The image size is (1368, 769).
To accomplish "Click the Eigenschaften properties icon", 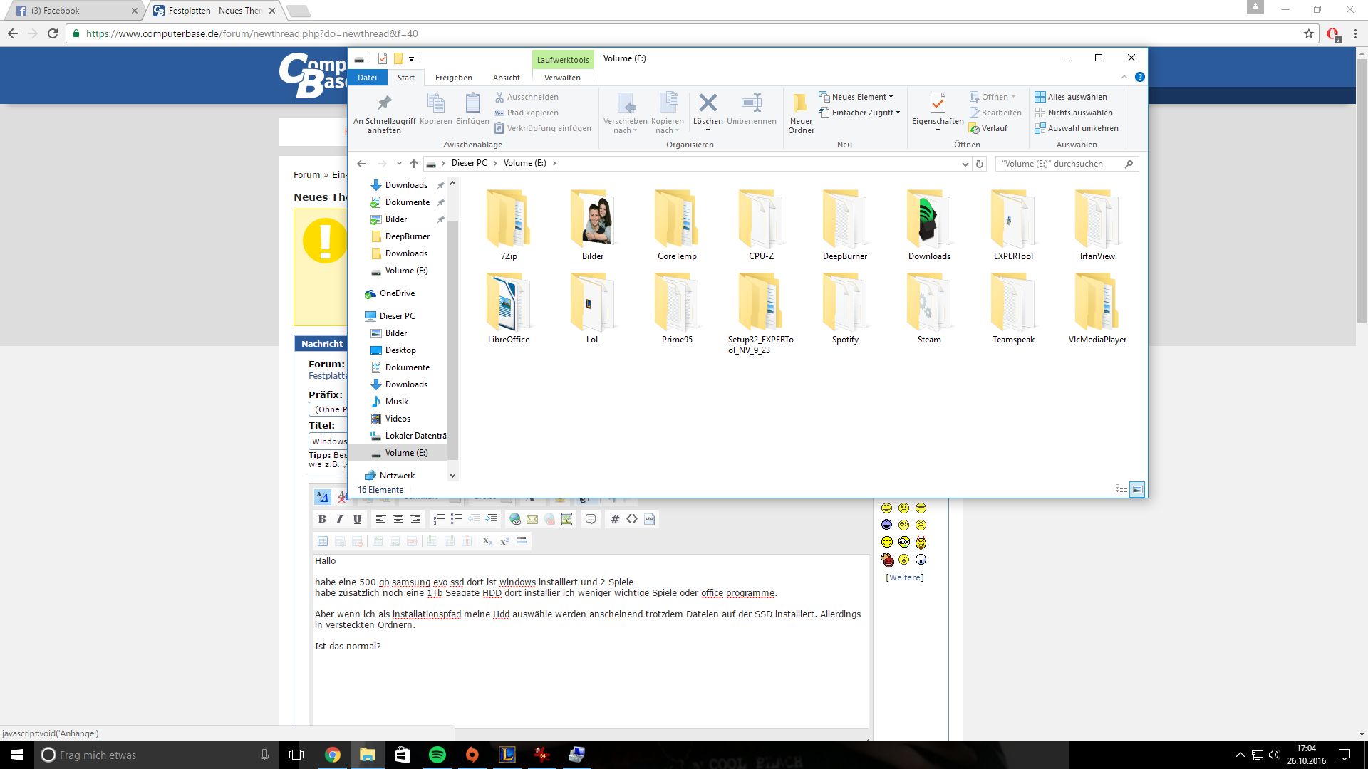I will [938, 104].
